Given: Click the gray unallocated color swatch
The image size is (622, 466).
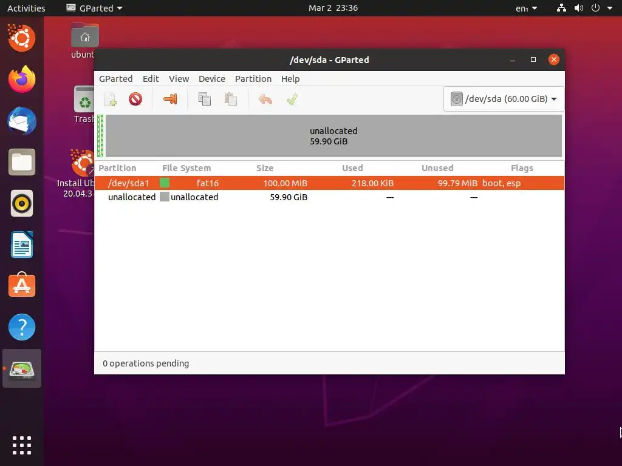Looking at the screenshot, I should [165, 197].
